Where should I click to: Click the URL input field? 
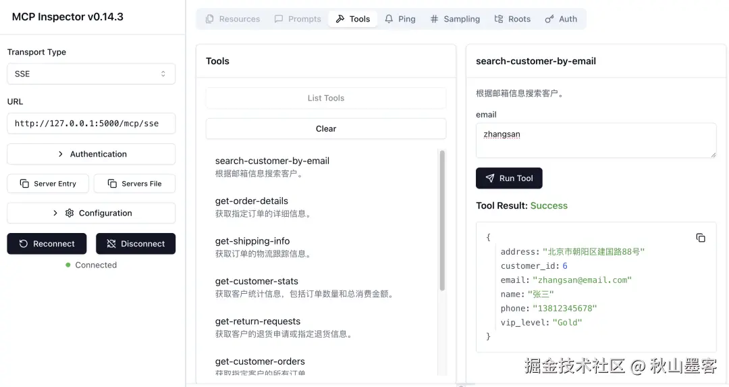[x=91, y=124]
